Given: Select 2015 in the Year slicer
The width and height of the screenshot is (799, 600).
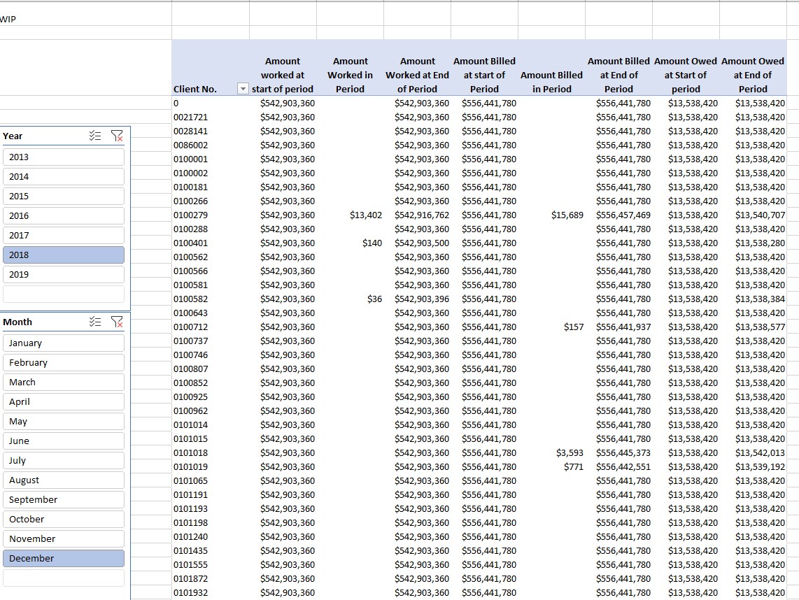Looking at the screenshot, I should [64, 196].
